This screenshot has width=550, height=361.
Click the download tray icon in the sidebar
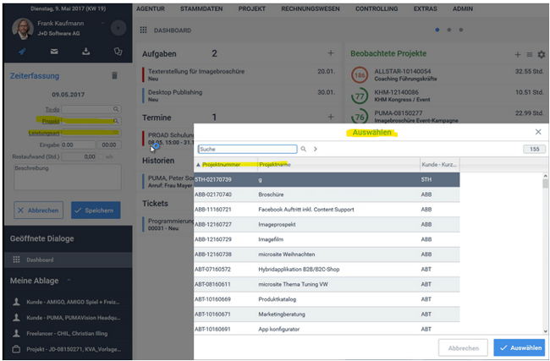[x=85, y=52]
